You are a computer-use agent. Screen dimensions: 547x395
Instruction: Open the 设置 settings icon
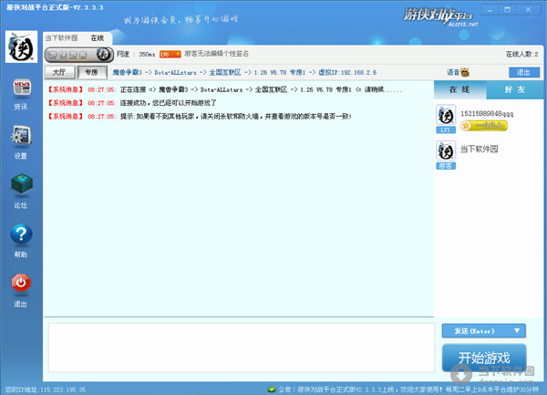(21, 135)
